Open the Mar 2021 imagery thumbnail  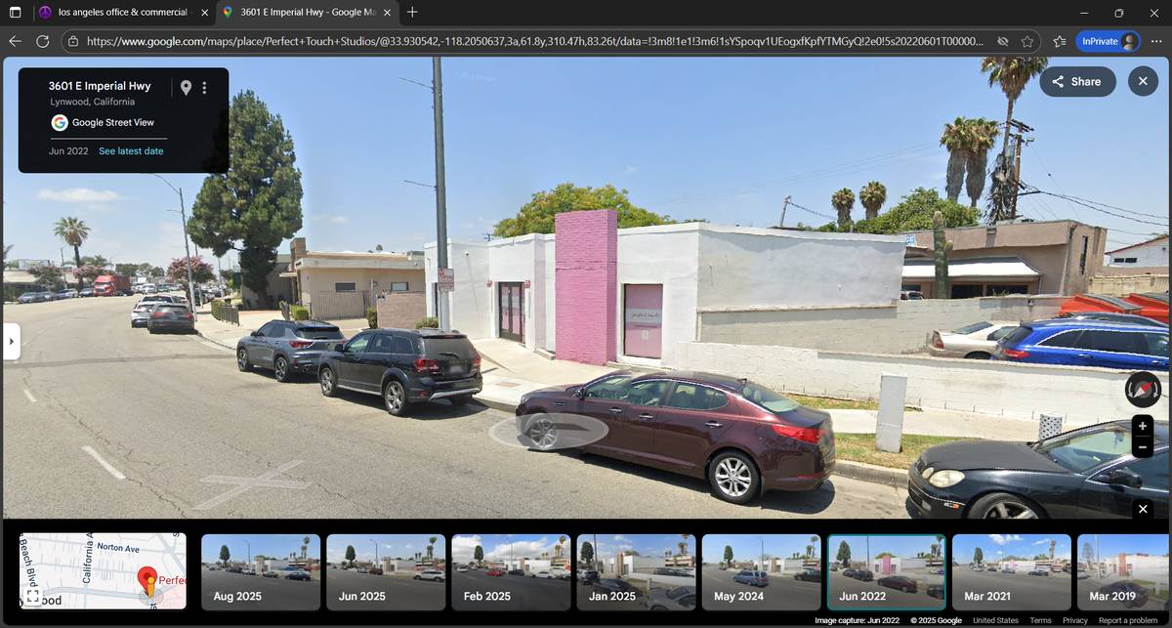1011,572
